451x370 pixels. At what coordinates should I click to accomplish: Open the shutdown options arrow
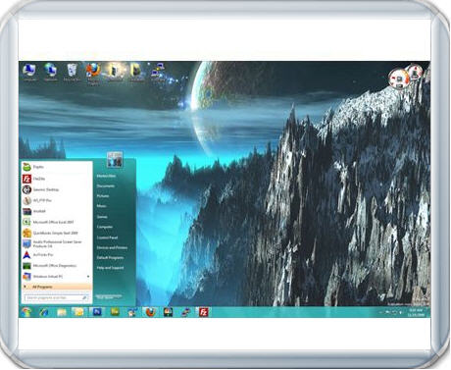[120, 296]
